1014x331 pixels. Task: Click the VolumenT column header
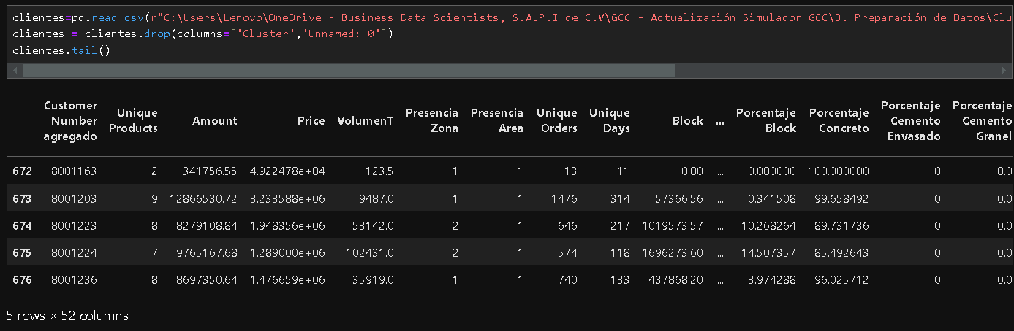[365, 121]
